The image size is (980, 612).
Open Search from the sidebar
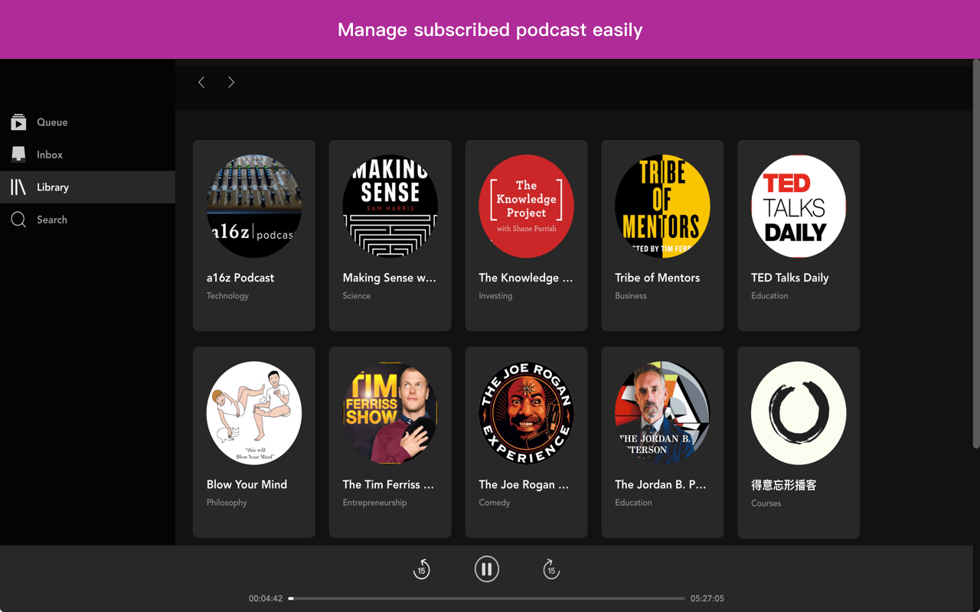click(x=51, y=220)
